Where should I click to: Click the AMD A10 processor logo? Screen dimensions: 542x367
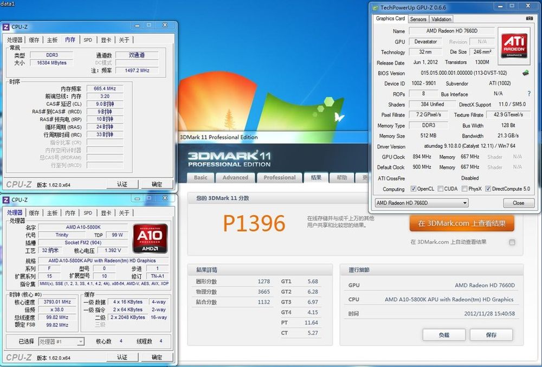point(149,239)
